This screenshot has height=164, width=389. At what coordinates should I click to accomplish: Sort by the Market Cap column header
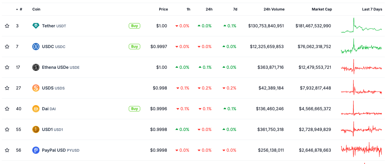coord(322,9)
